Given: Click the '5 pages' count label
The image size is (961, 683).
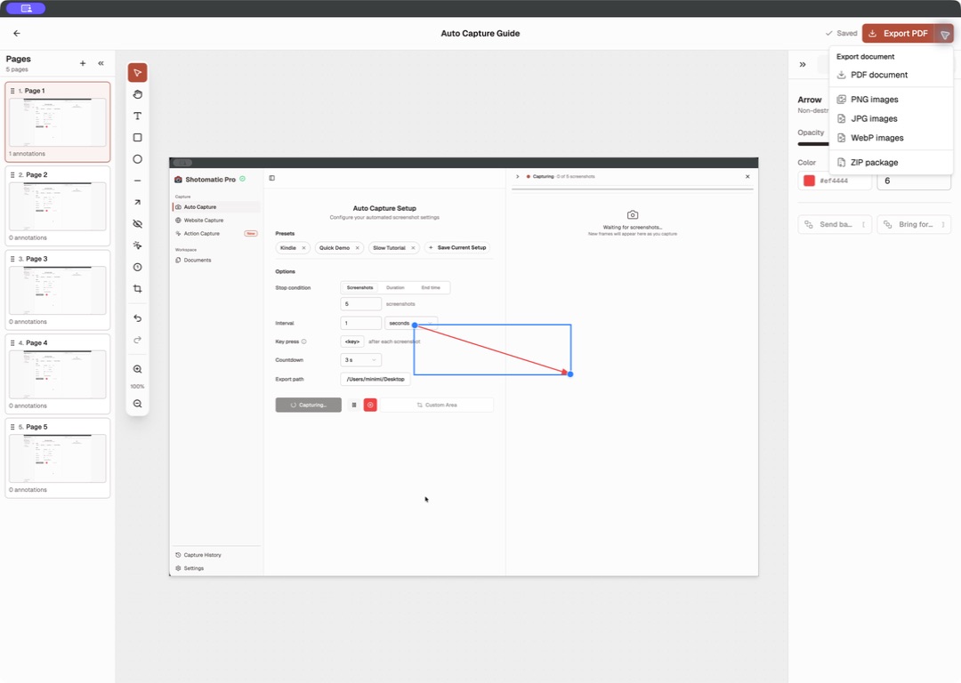Looking at the screenshot, I should pyautogui.click(x=17, y=69).
